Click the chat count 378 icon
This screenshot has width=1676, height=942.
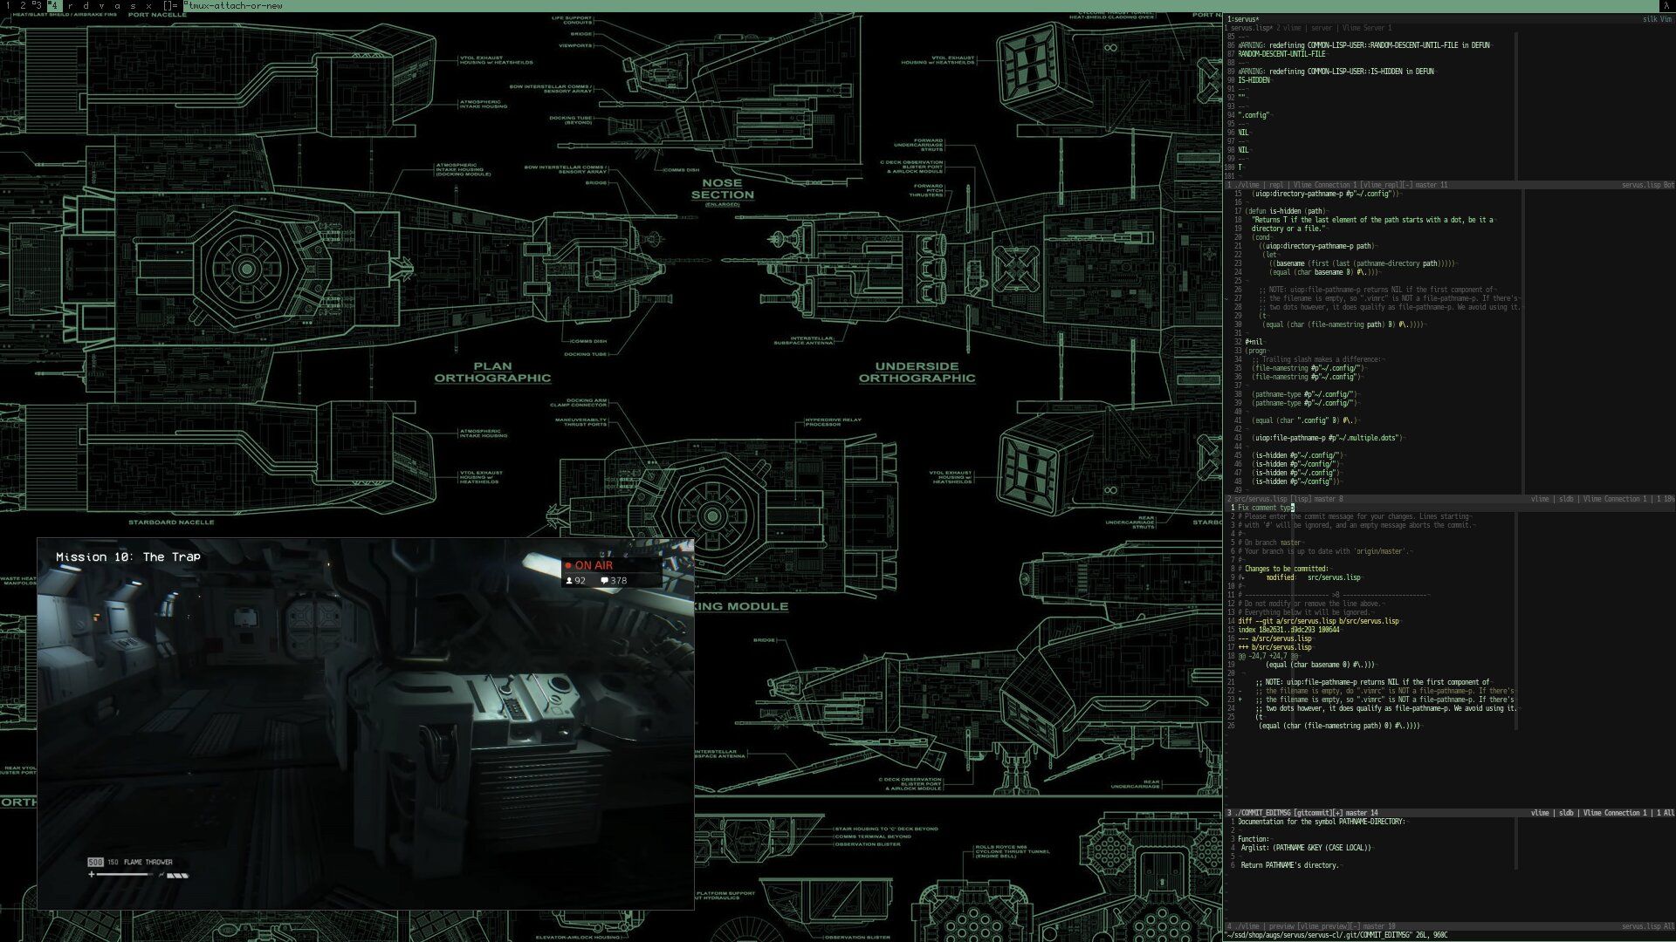coord(614,580)
